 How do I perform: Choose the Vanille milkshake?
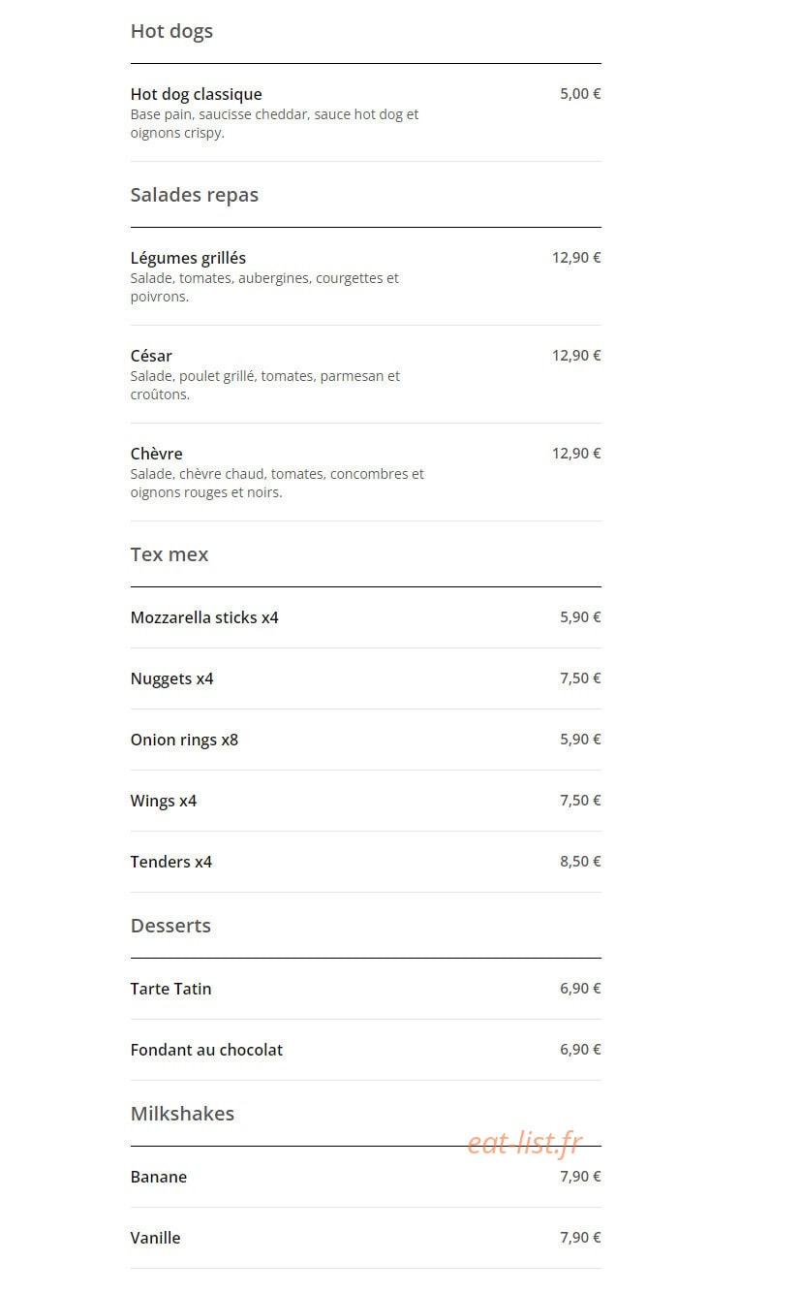[365, 1238]
